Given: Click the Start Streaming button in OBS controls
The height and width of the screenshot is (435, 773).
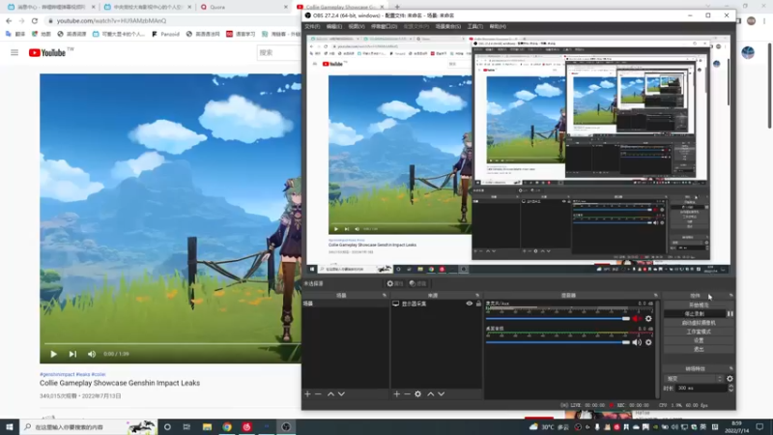Looking at the screenshot, I should (x=699, y=304).
